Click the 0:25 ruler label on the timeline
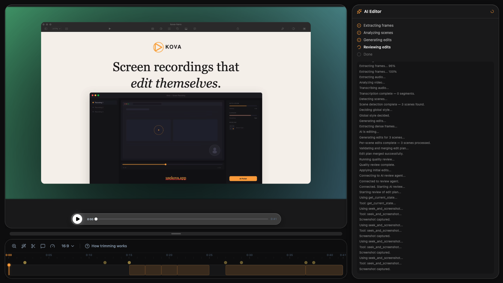This screenshot has width=503, height=283. (209, 255)
